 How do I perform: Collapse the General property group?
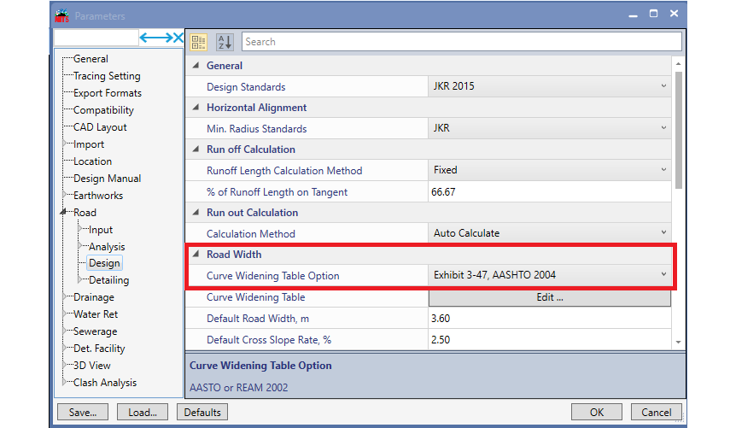coord(196,65)
